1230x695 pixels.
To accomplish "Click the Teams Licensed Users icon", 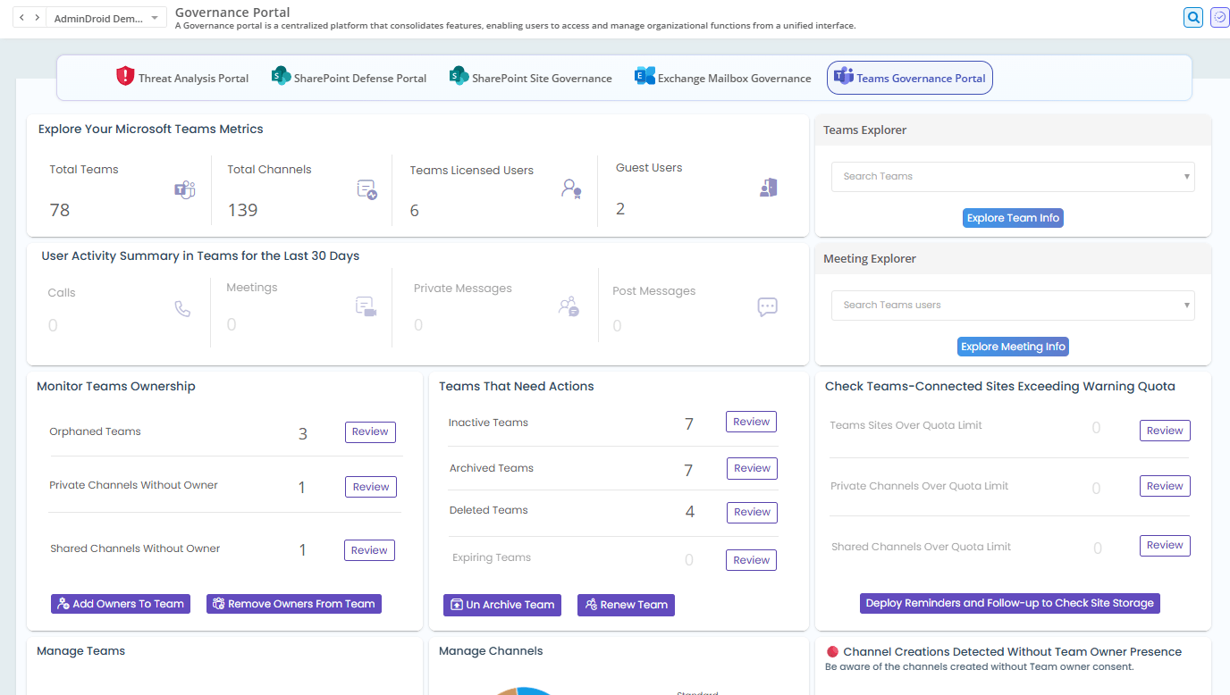I will pos(571,188).
